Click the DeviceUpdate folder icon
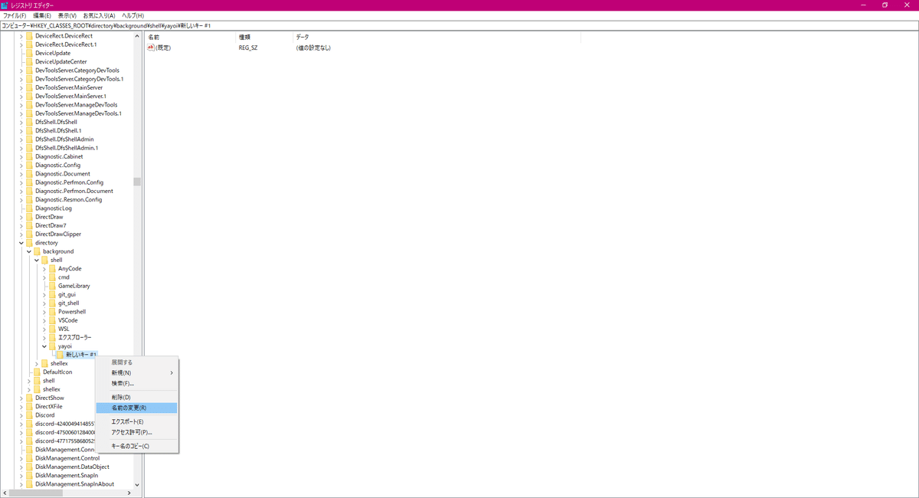The image size is (919, 498). [x=29, y=53]
